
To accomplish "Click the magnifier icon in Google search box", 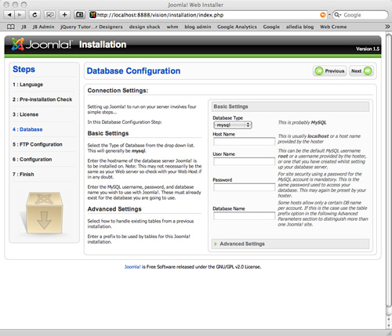I will click(x=338, y=15).
